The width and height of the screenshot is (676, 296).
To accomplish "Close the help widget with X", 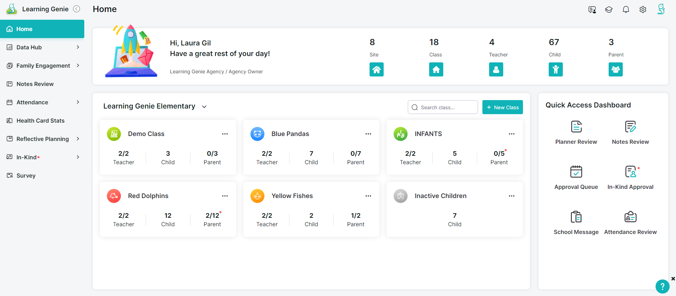I will 673,279.
